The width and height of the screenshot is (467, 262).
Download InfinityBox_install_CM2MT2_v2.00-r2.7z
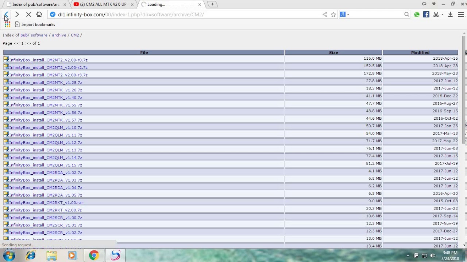click(48, 68)
